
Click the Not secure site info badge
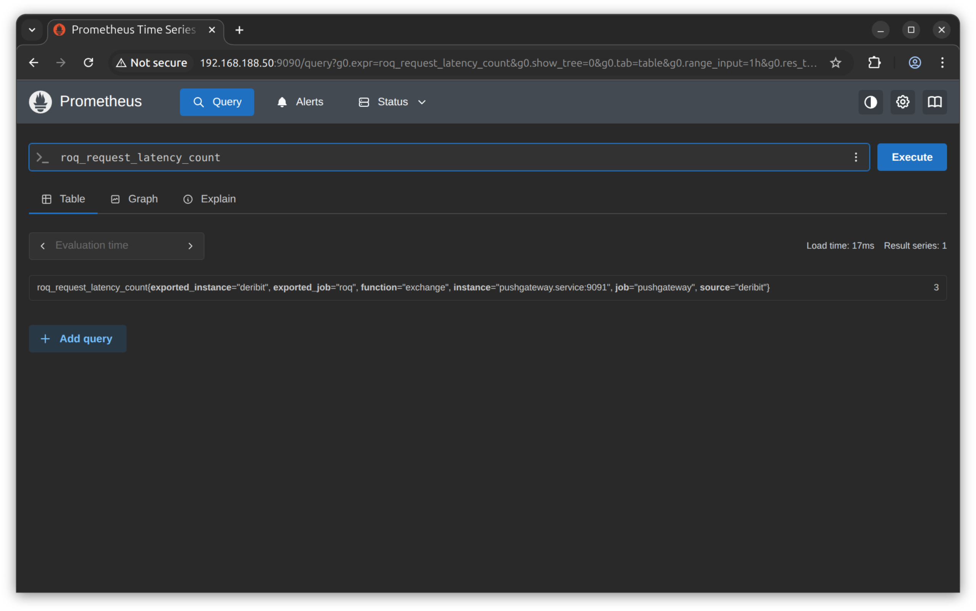tap(152, 63)
